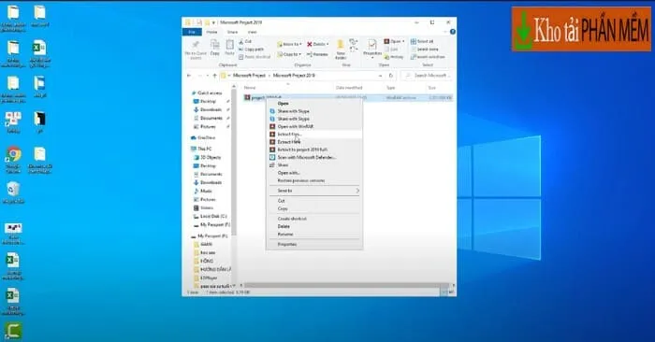Open the address bar history dropdown

click(x=381, y=76)
